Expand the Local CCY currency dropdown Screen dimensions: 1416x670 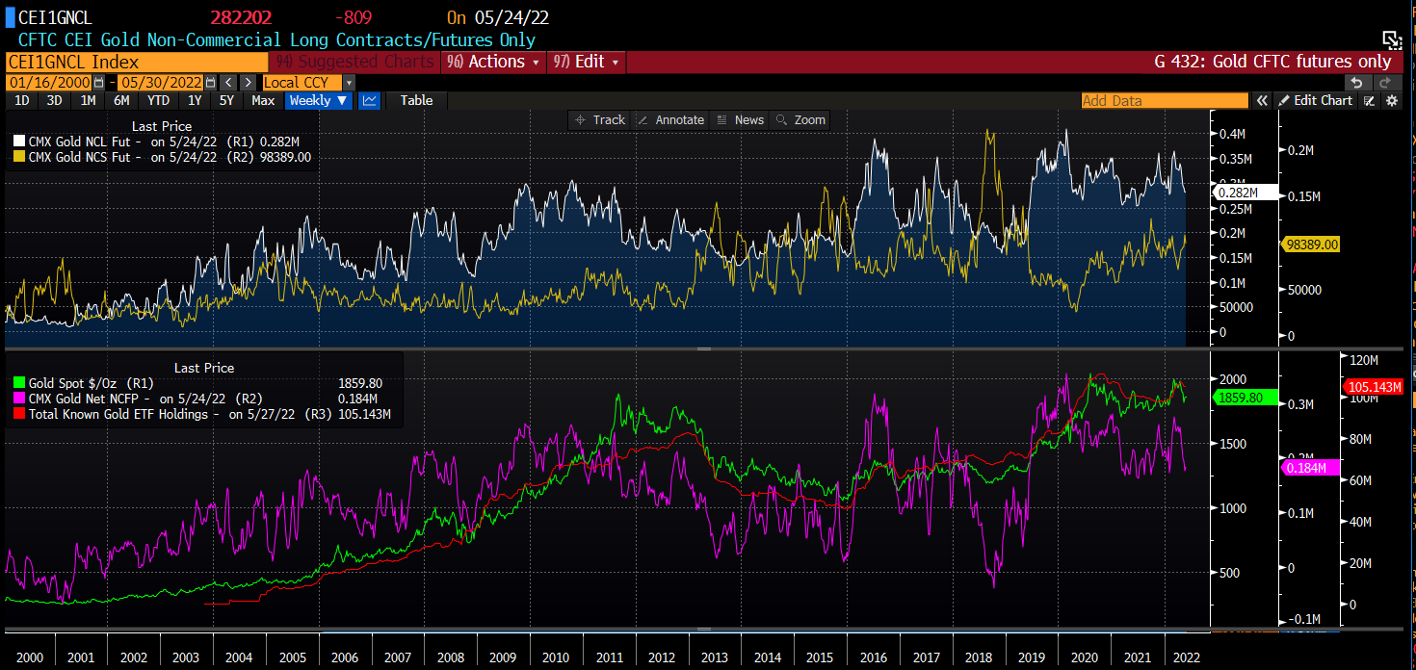(x=309, y=83)
